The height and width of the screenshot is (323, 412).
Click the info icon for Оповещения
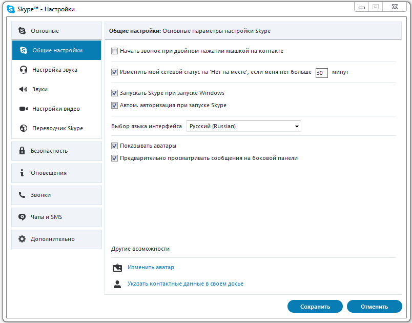pyautogui.click(x=22, y=173)
